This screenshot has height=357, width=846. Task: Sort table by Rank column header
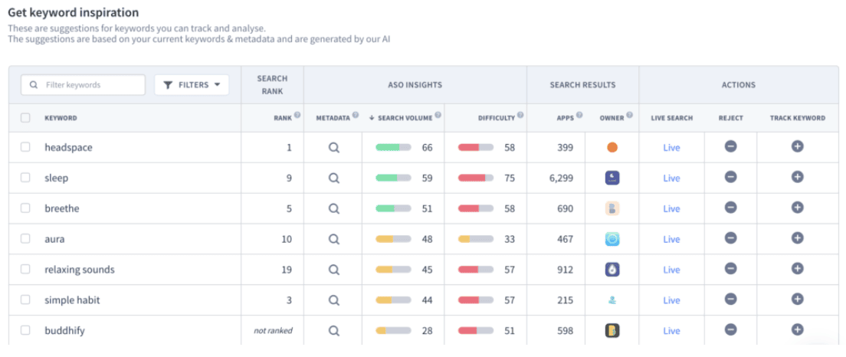point(283,118)
